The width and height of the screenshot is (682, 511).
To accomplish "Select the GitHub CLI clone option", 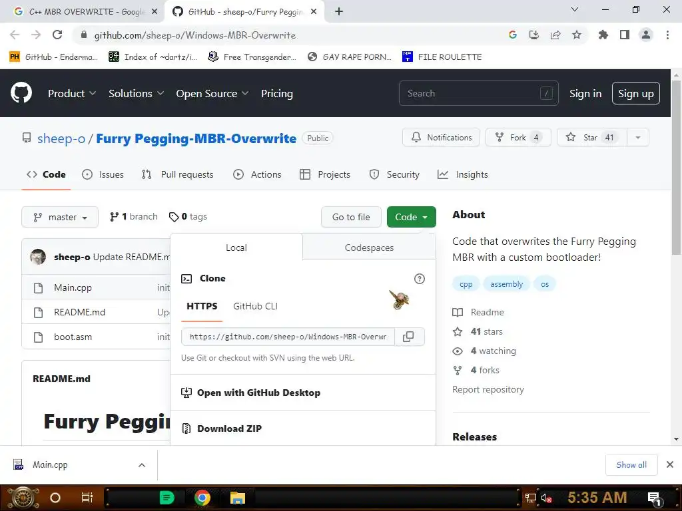I will tap(255, 306).
